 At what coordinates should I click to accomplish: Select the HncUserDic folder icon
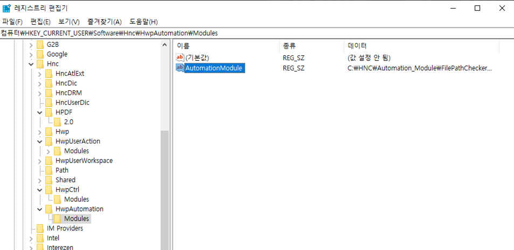tap(49, 103)
